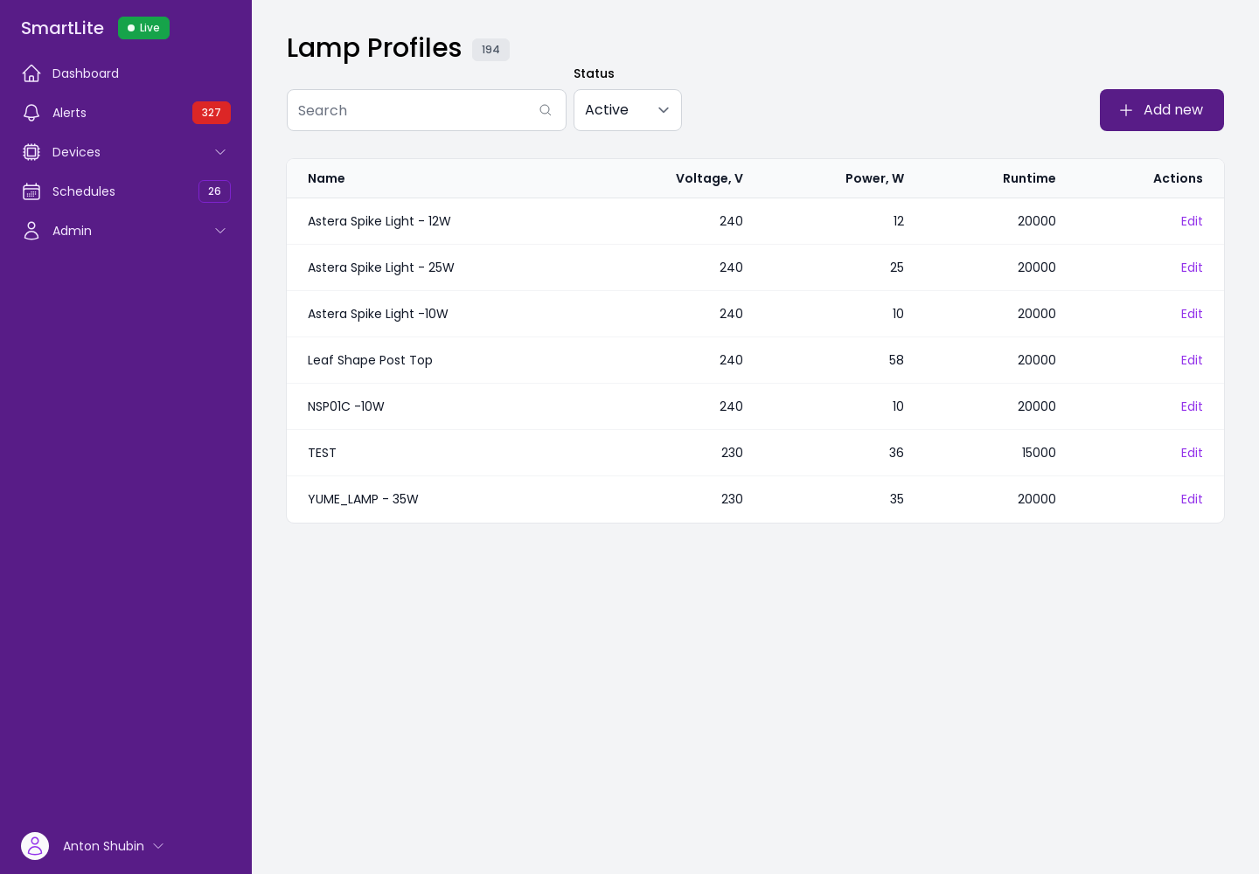Edit the YUME_LAMP - 35W profile

[x=1192, y=499]
